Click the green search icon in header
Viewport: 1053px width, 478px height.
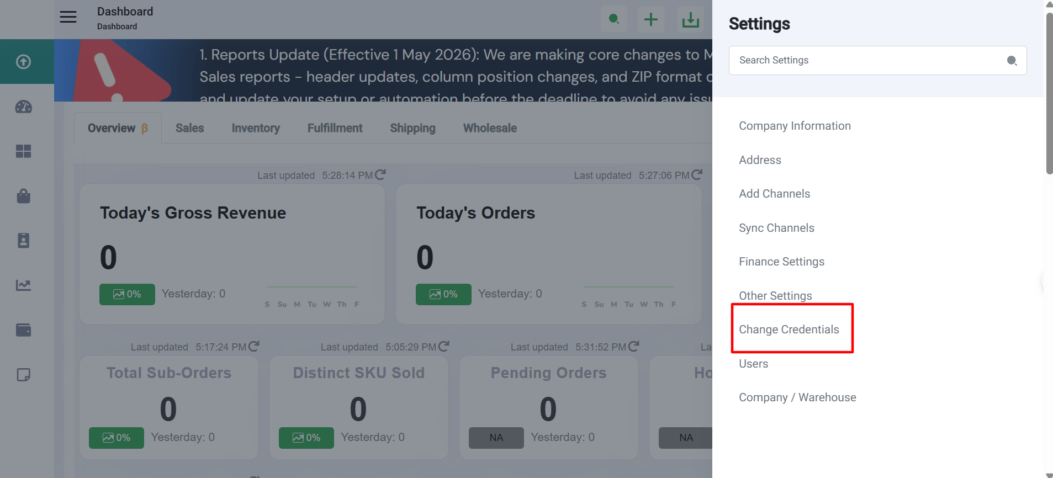tap(614, 19)
